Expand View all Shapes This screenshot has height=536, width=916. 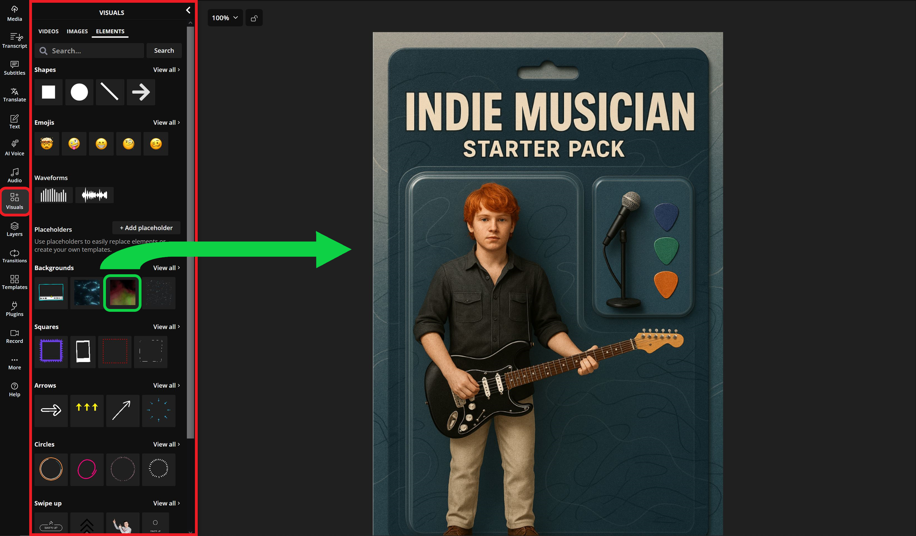166,70
